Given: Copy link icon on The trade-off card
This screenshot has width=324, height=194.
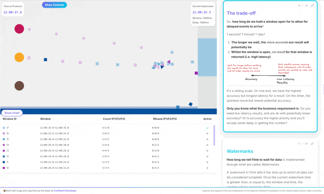Looking at the screenshot, I should pyautogui.click(x=312, y=6).
